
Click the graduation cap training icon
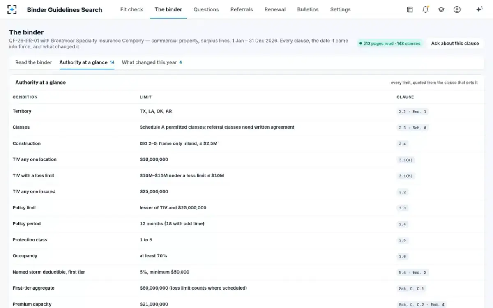[x=441, y=9]
